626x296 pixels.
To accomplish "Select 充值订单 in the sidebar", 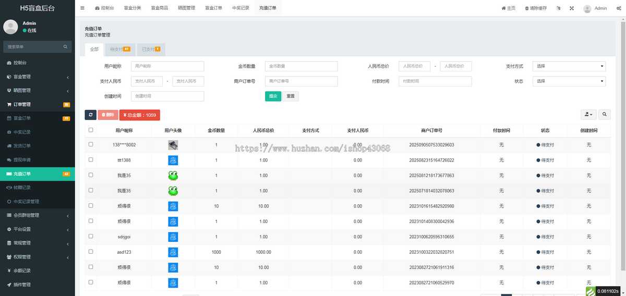I will click(x=38, y=174).
